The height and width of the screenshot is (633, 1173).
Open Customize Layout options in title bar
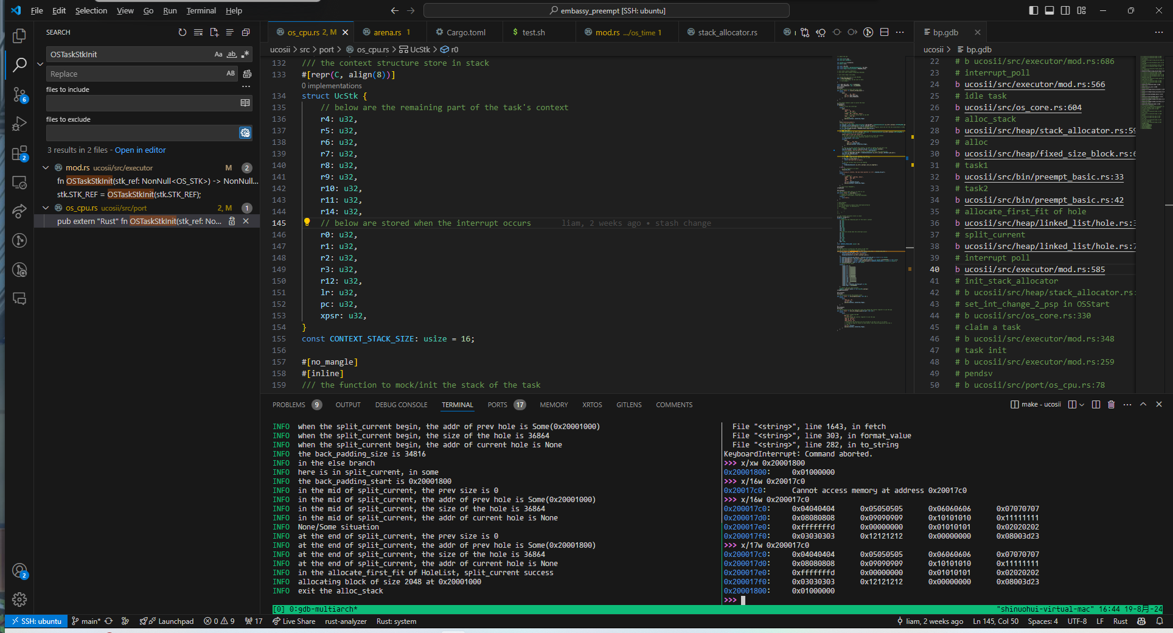coord(1081,10)
